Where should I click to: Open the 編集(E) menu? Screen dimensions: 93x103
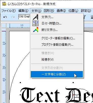tap(23, 11)
